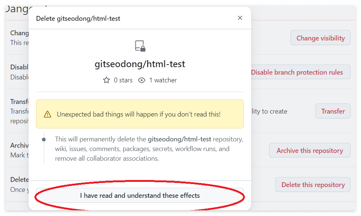361x216 pixels.
Task: Select the bold gitseodong/html-test repository title
Action: (x=140, y=64)
